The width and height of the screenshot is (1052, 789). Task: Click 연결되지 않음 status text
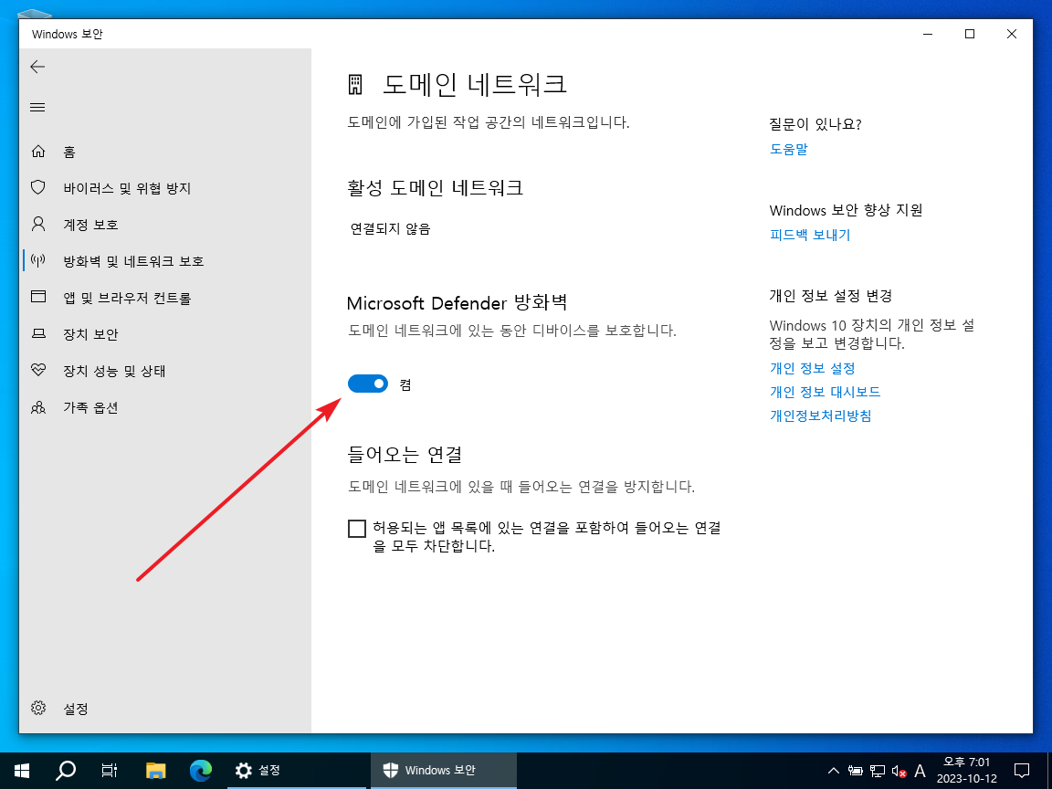click(391, 229)
